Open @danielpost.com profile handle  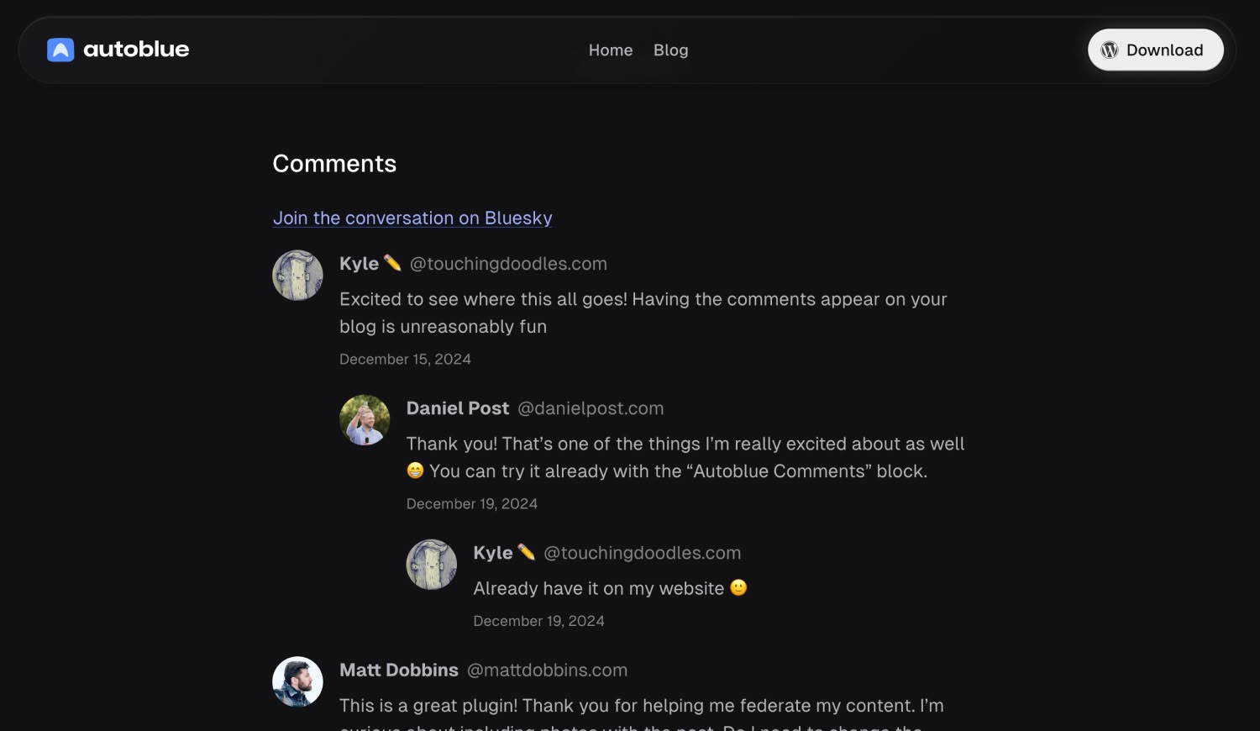pos(591,408)
